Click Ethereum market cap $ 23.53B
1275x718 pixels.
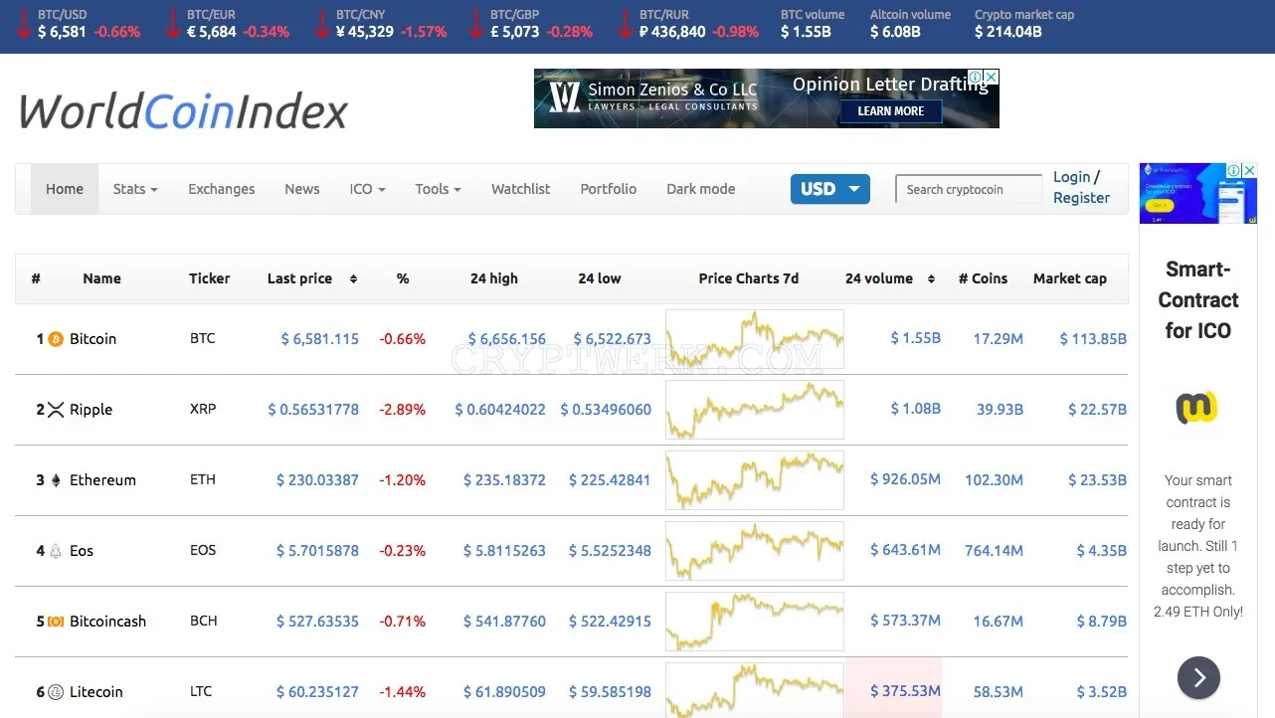1097,480
